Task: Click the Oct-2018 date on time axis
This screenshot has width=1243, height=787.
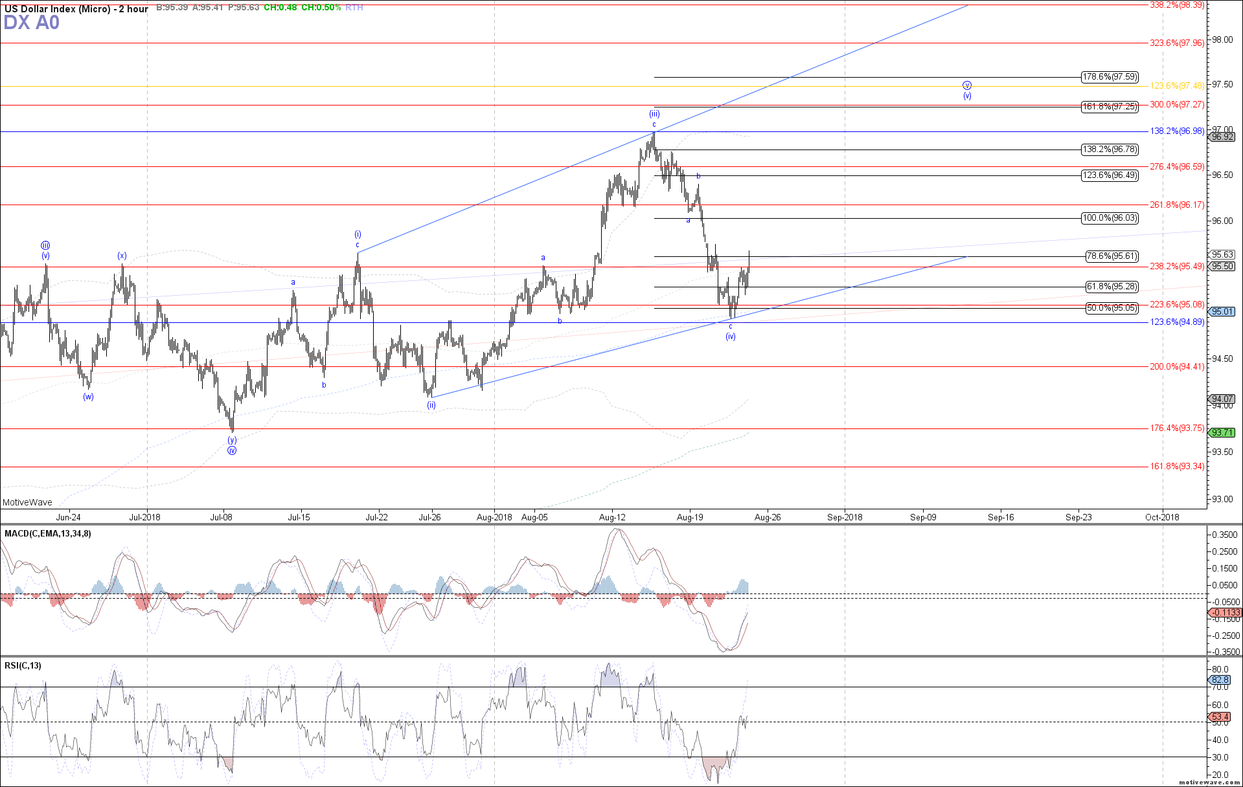Action: 1162,517
